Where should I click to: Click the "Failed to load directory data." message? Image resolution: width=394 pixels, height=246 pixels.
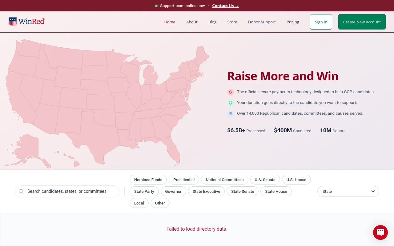point(197,229)
